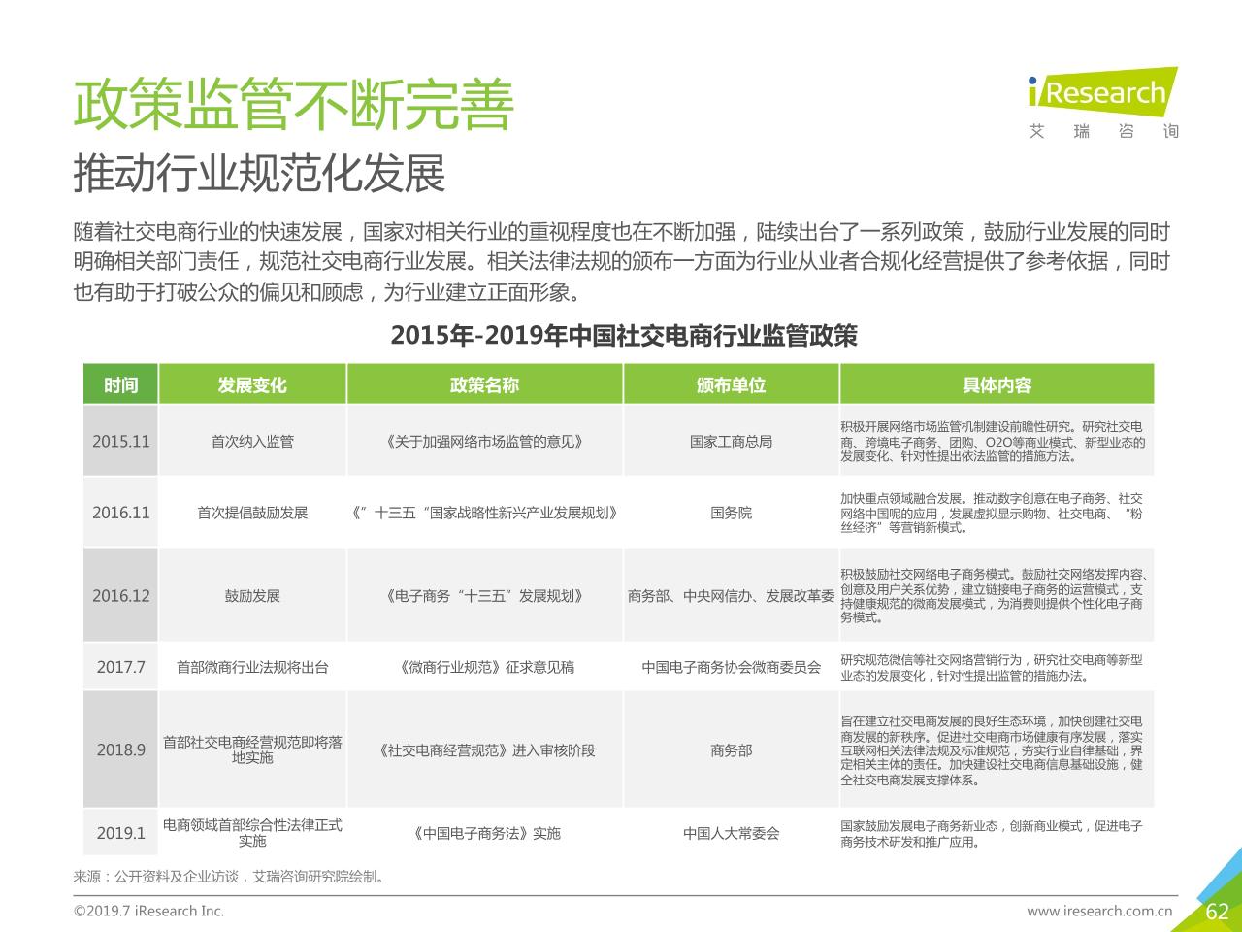1242x932 pixels.
Task: Click the 政策名称 column header
Action: [x=484, y=384]
